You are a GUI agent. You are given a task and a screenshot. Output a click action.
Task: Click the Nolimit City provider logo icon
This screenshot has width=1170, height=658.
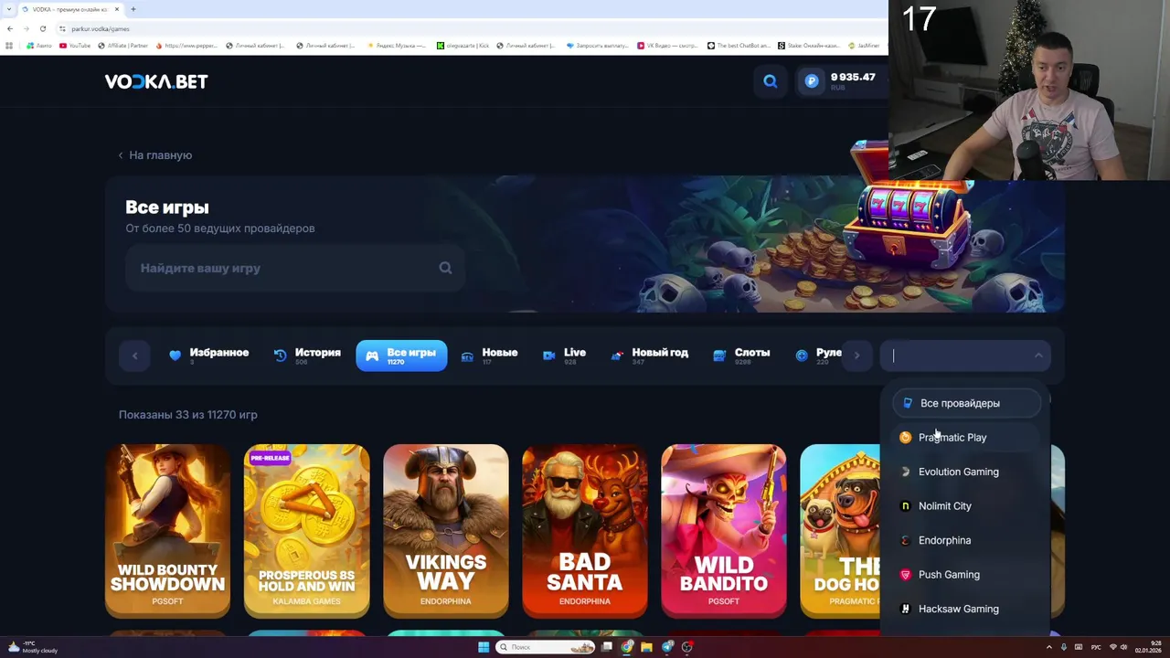click(906, 506)
